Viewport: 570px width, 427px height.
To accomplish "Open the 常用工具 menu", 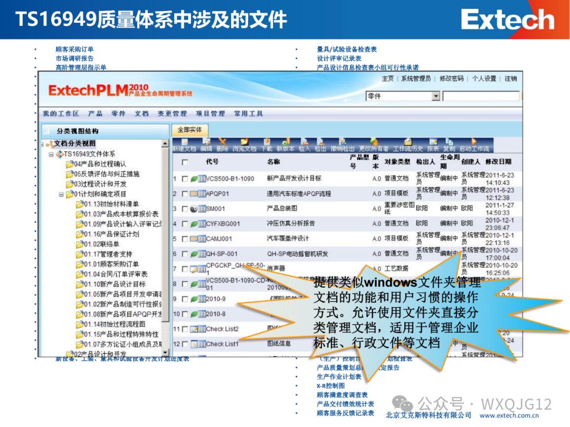I will point(248,114).
